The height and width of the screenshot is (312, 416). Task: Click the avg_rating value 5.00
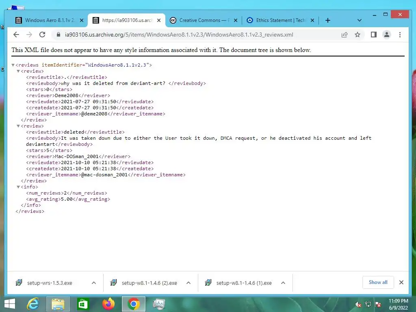[x=67, y=199]
